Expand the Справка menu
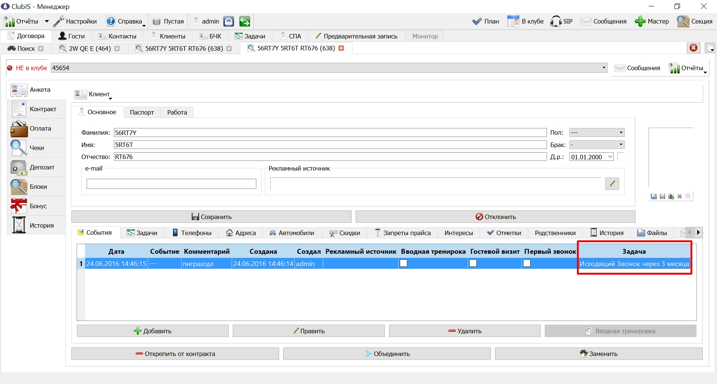 pos(126,21)
